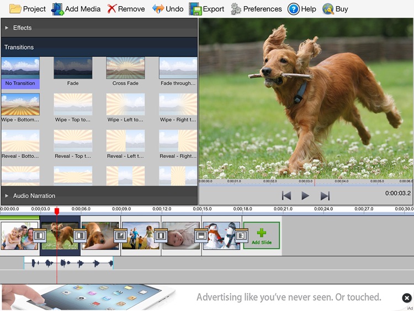
Task: Skip to previous slide in preview
Action: (x=286, y=196)
